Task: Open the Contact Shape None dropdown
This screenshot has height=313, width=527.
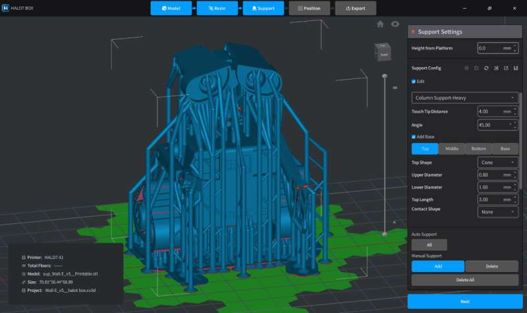Action: point(498,212)
